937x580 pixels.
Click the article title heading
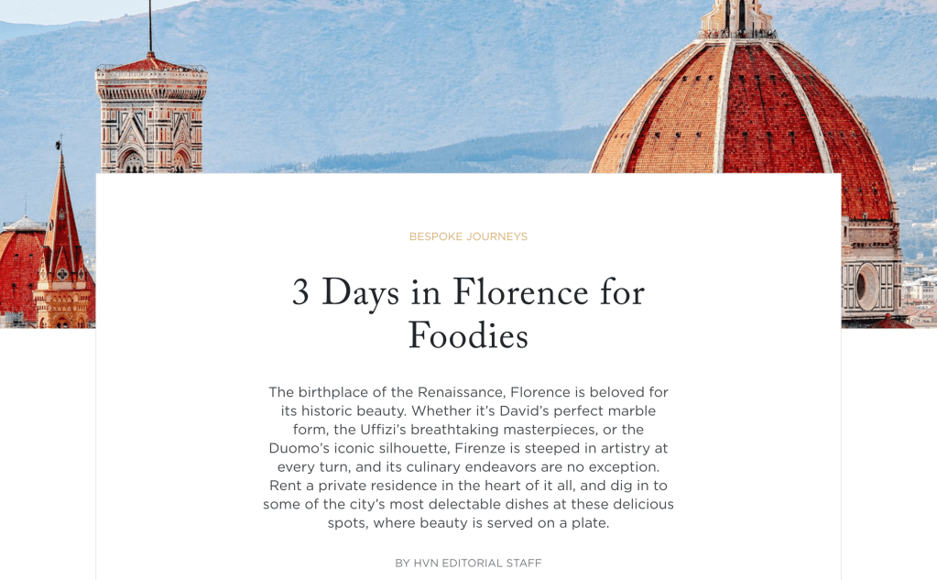(468, 313)
